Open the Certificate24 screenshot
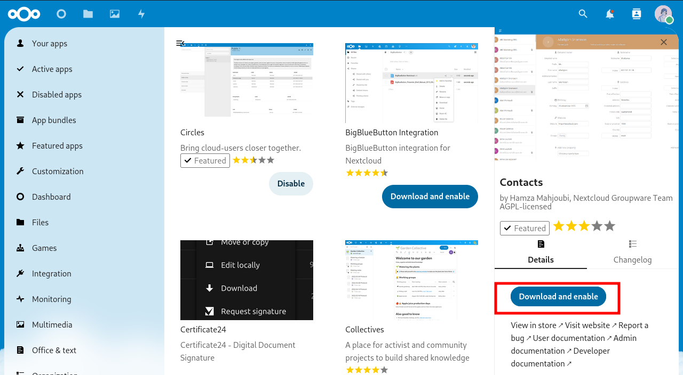The image size is (683, 375). (247, 280)
